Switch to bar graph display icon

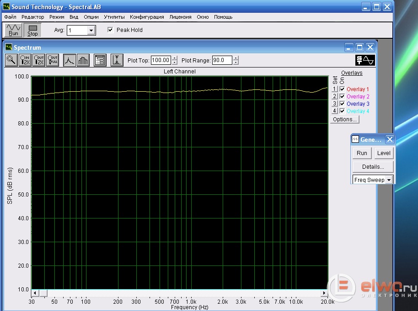83,60
